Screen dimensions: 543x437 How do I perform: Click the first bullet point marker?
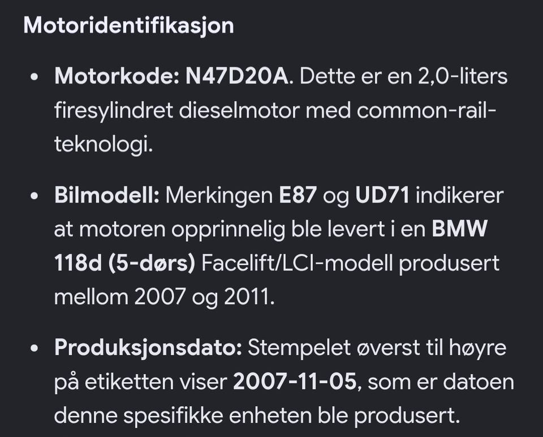point(33,77)
